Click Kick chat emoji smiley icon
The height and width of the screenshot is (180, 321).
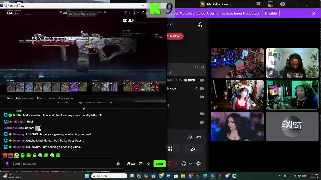[x=118, y=164]
